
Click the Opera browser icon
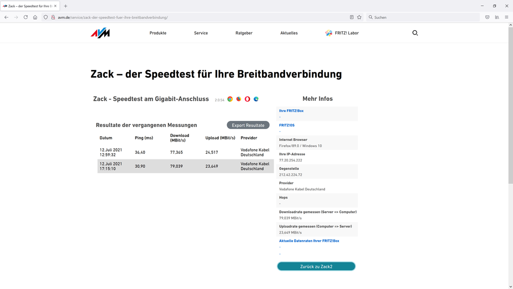(248, 99)
